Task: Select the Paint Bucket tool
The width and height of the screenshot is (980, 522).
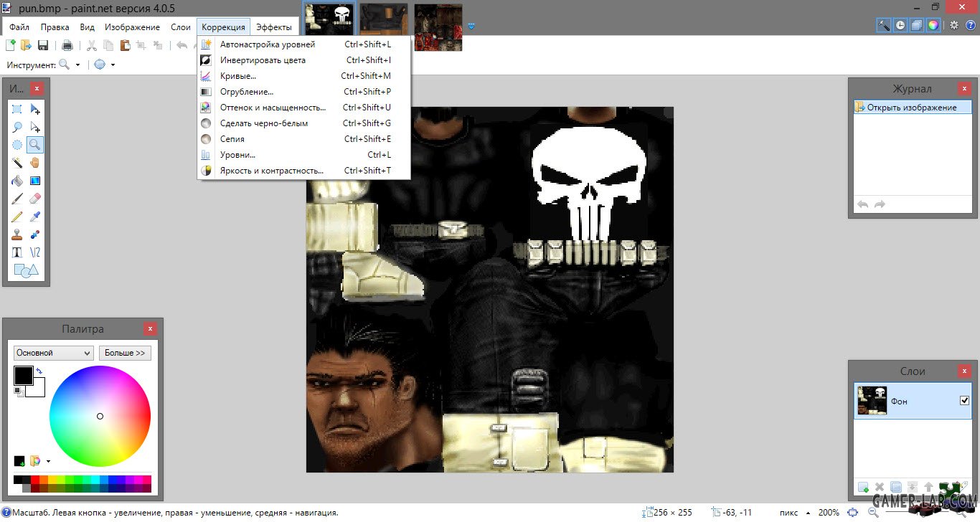Action: (17, 181)
